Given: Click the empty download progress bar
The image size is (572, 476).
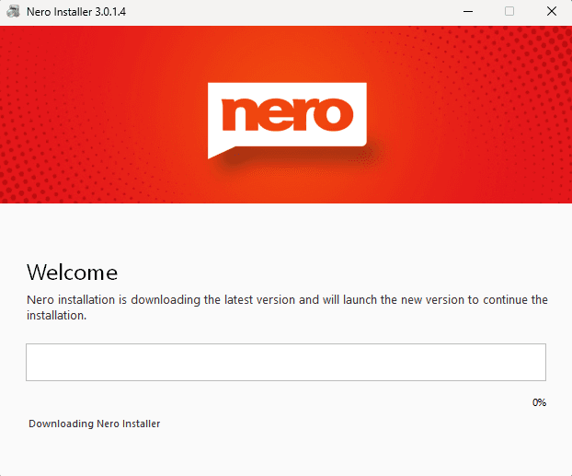Looking at the screenshot, I should [x=285, y=362].
